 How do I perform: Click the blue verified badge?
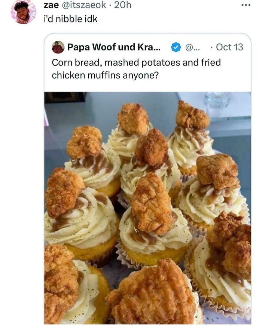coord(176,47)
